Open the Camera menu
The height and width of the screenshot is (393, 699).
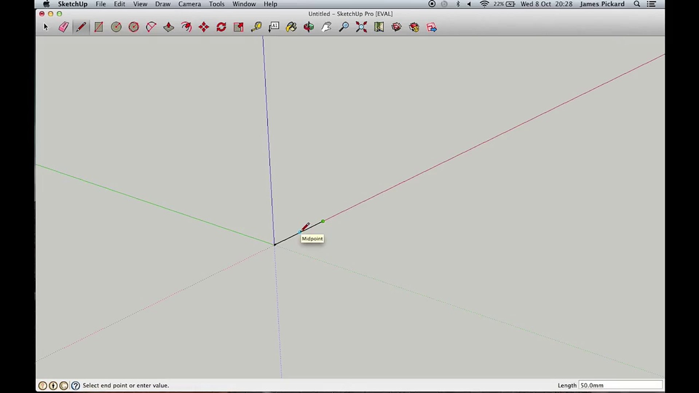[189, 4]
